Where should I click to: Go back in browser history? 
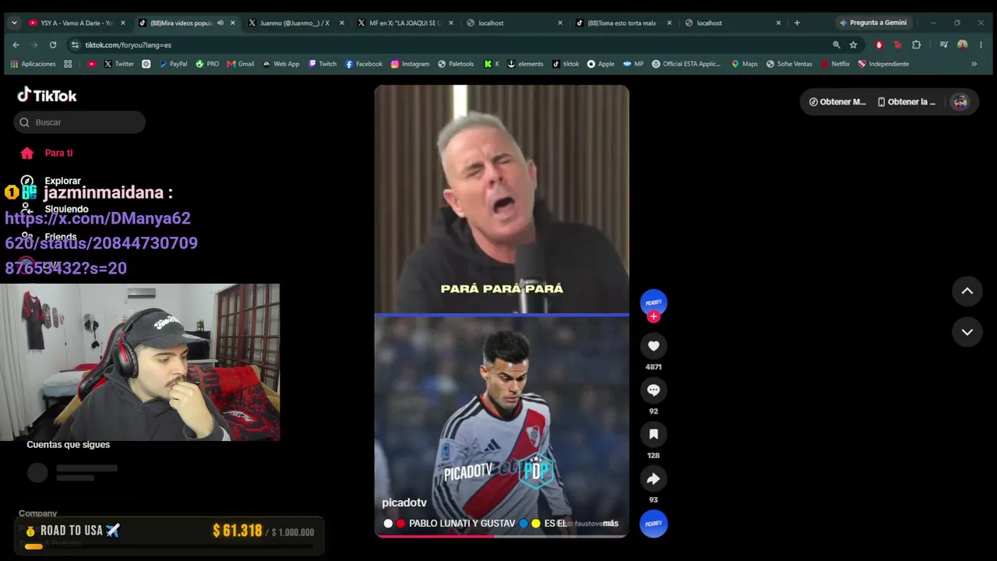pos(16,45)
